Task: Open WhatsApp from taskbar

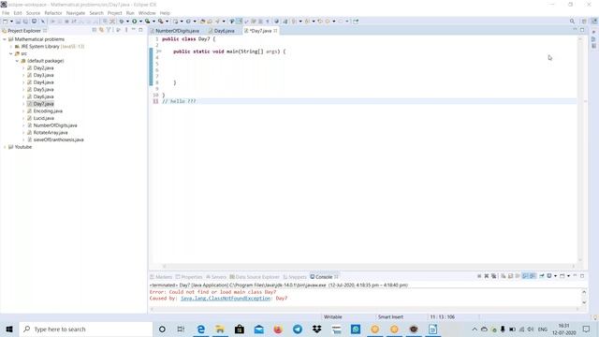Action: coord(356,329)
